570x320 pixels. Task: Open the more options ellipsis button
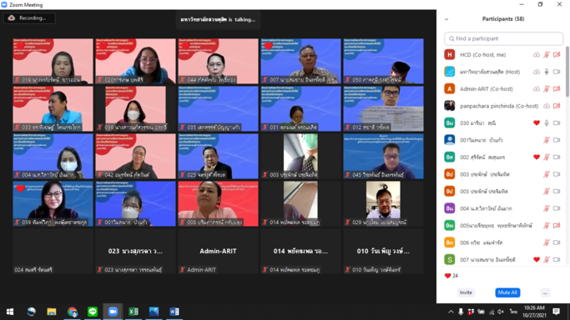pos(545,292)
